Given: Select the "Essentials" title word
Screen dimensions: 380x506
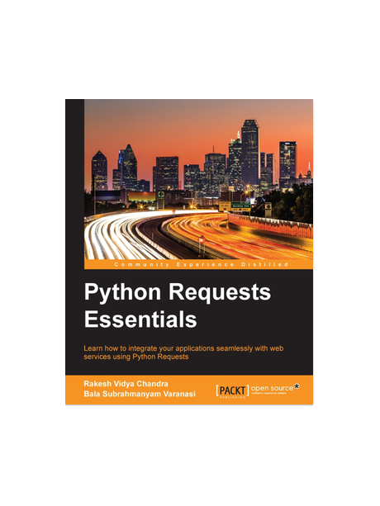Looking at the screenshot, I should tap(140, 319).
